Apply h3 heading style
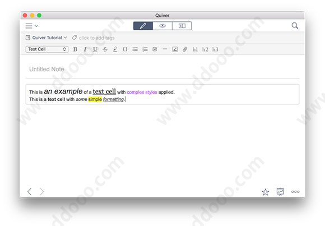The height and width of the screenshot is (226, 325). [x=215, y=49]
